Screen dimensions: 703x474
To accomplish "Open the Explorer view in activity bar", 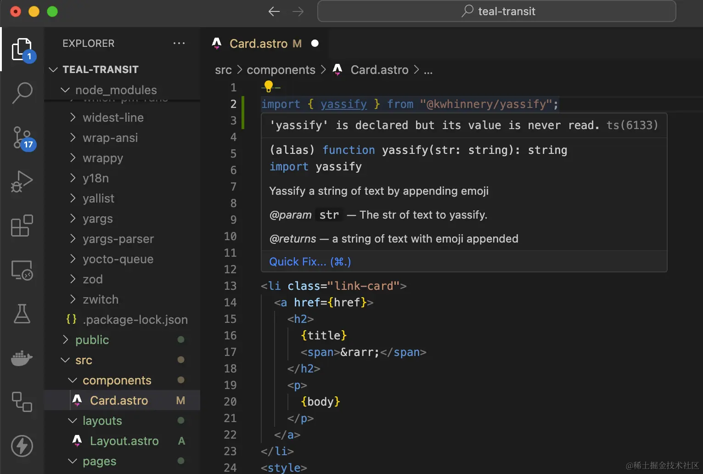I will coord(22,49).
